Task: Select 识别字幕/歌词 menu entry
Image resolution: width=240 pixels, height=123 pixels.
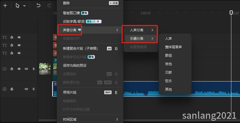Action: pyautogui.click(x=90, y=22)
